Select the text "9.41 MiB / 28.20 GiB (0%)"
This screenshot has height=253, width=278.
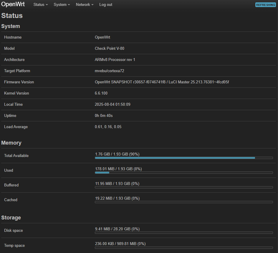click(x=117, y=229)
